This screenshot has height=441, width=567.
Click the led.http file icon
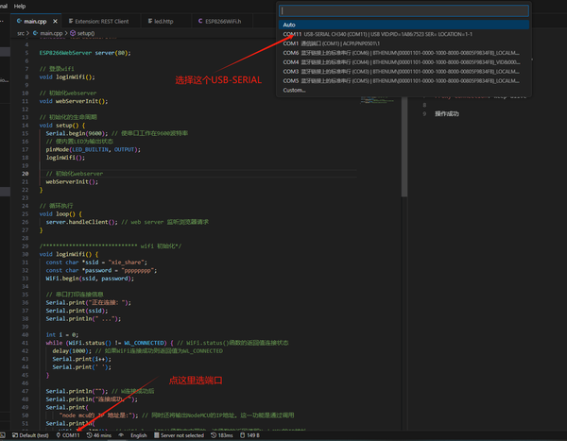(150, 22)
